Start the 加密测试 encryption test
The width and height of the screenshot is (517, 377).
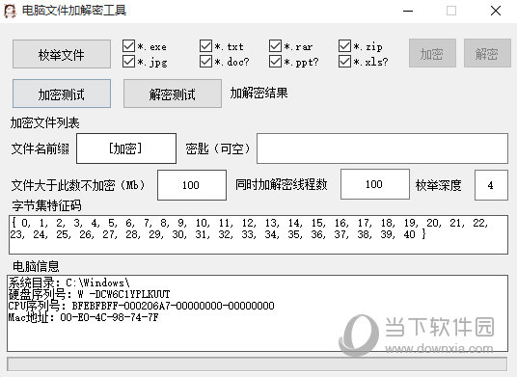[x=62, y=94]
